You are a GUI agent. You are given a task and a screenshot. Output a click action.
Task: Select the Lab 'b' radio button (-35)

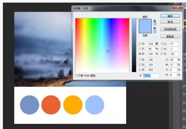coord(162,54)
